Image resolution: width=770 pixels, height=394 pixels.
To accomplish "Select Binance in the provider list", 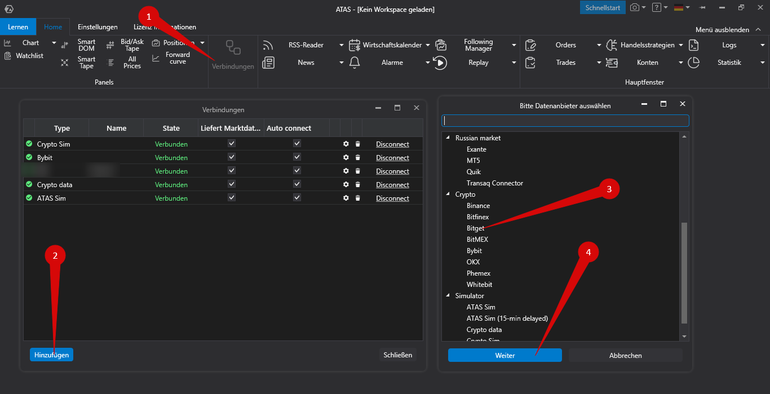I will pyautogui.click(x=478, y=206).
